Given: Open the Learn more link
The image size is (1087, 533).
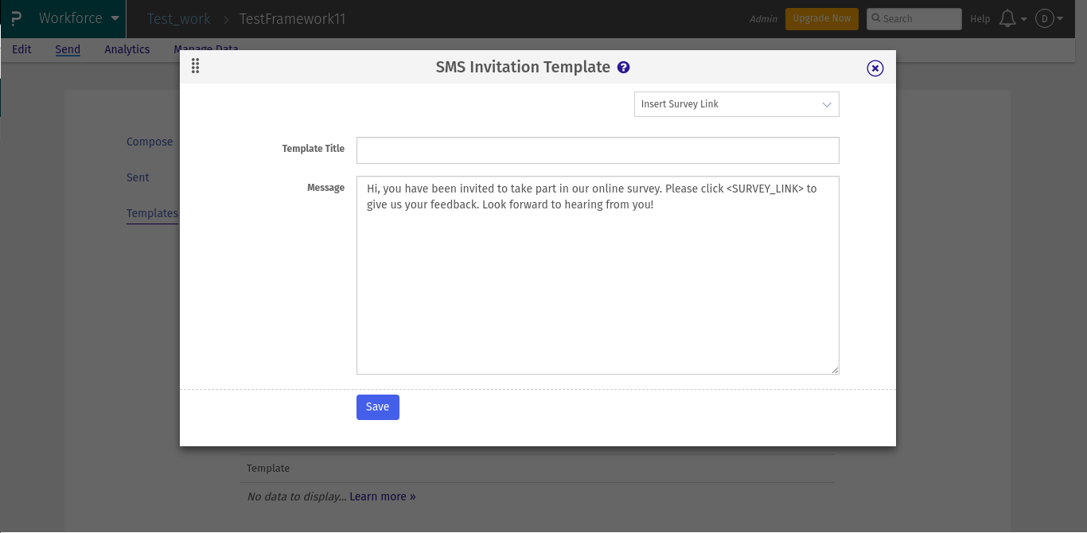Looking at the screenshot, I should tap(382, 496).
